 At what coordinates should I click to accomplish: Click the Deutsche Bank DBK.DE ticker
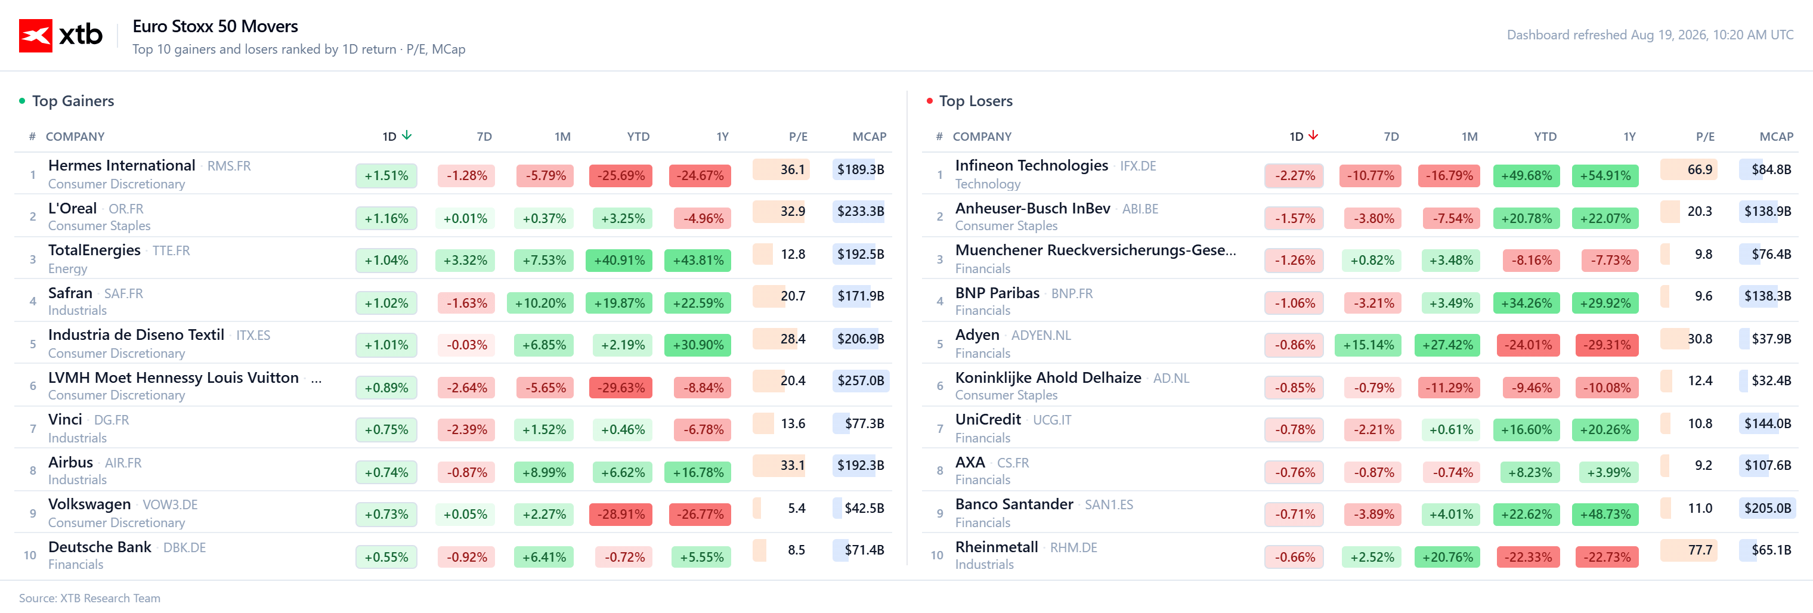tap(184, 547)
